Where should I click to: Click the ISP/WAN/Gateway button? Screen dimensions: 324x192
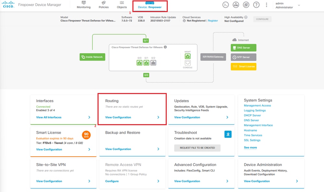pos(213,57)
